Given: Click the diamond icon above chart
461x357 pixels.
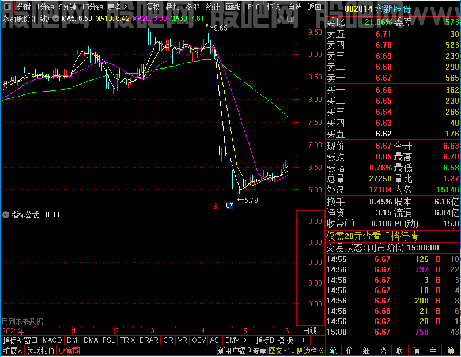Looking at the screenshot, I should point(280,19).
